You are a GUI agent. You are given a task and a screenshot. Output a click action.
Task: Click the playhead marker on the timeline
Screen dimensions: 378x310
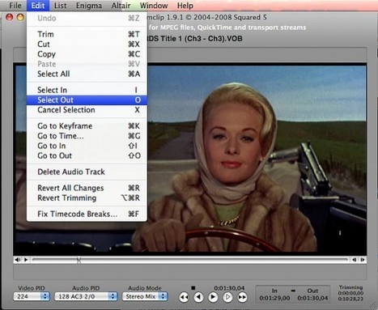79,260
